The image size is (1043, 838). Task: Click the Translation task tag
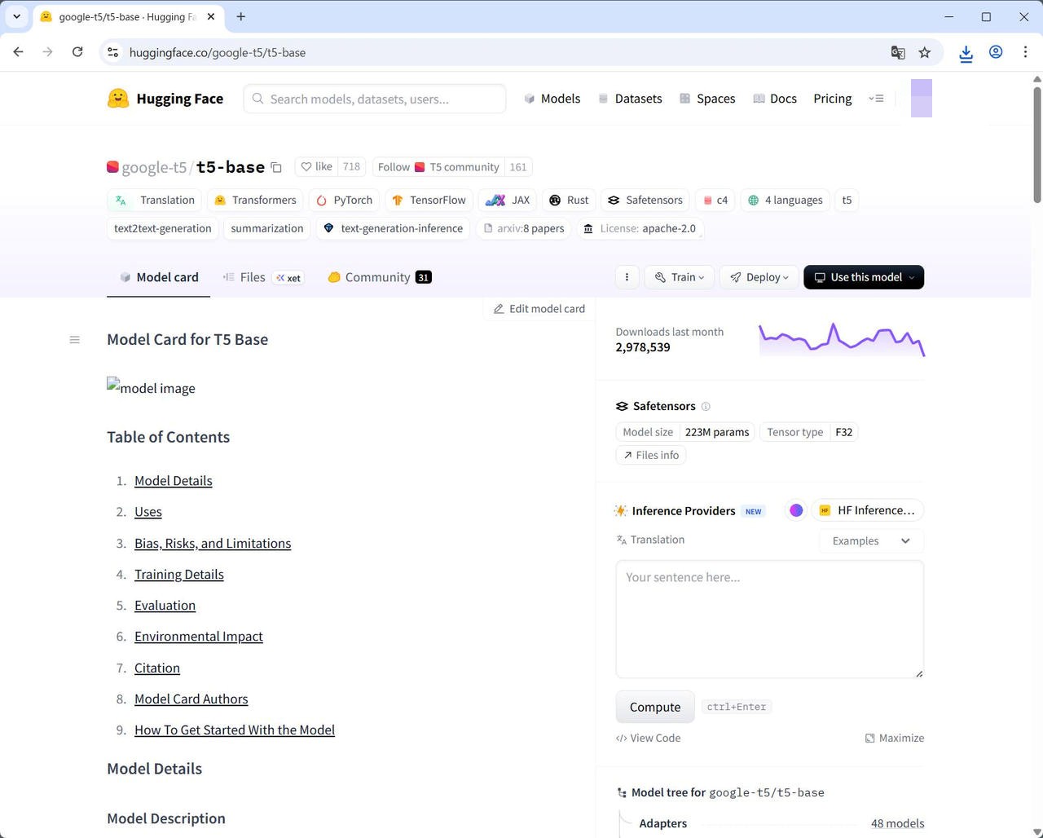pyautogui.click(x=155, y=200)
